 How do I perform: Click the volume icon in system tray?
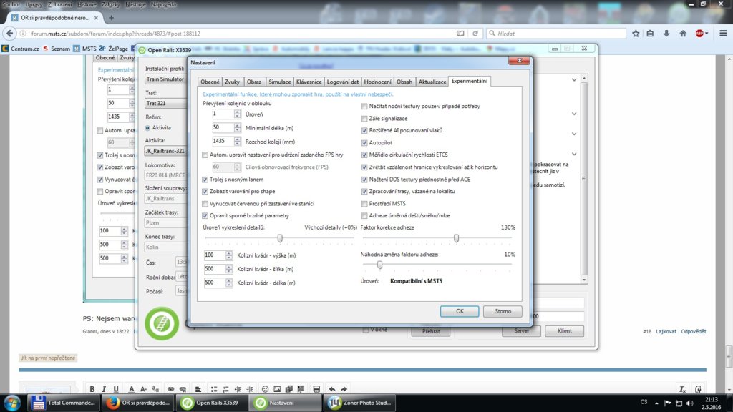(690, 403)
